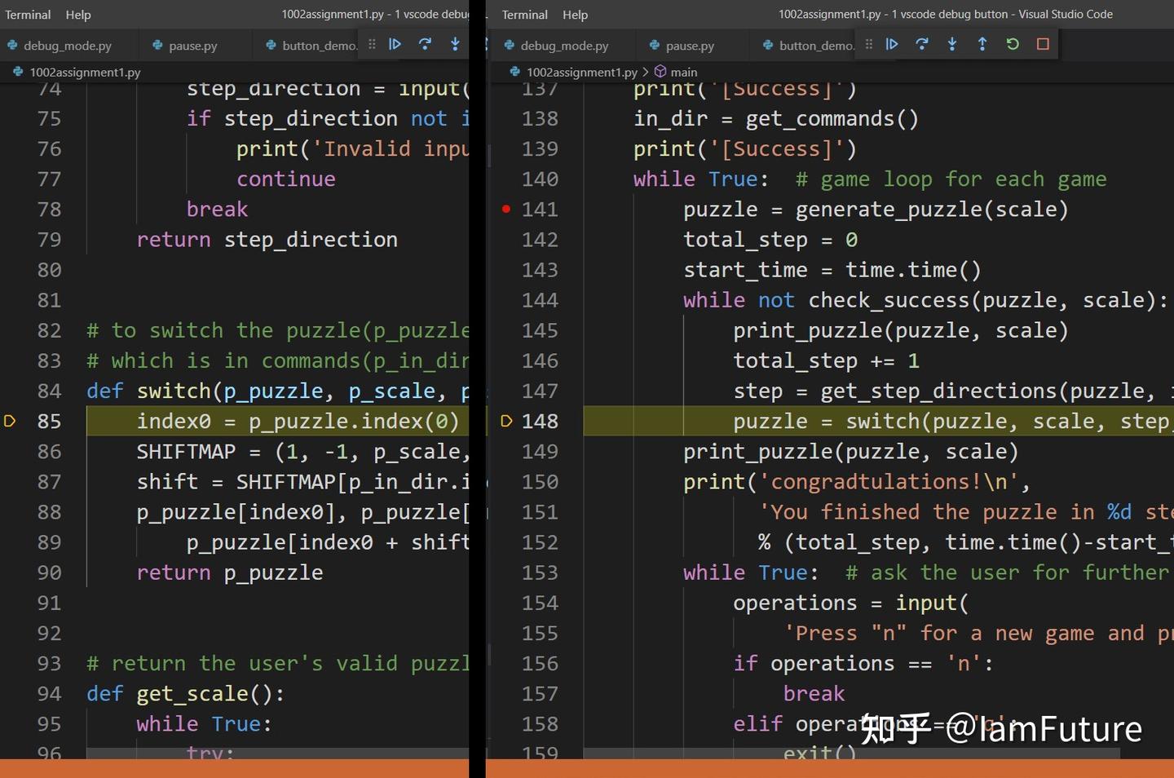This screenshot has width=1174, height=778.
Task: Click the Help menu in the right window
Action: [x=576, y=14]
